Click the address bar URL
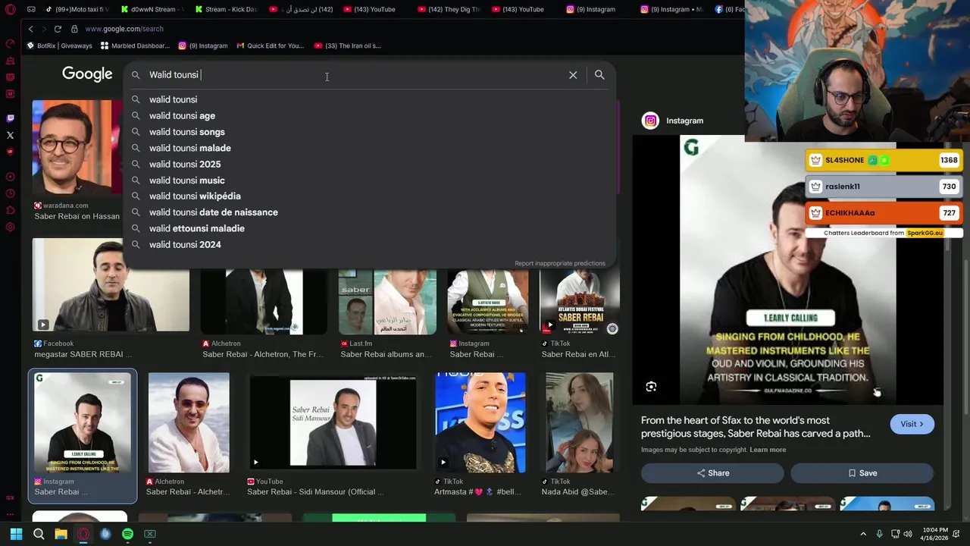The width and height of the screenshot is (970, 546). coord(124,29)
